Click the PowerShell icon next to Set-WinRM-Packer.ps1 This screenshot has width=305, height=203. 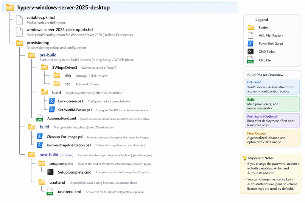click(x=52, y=109)
